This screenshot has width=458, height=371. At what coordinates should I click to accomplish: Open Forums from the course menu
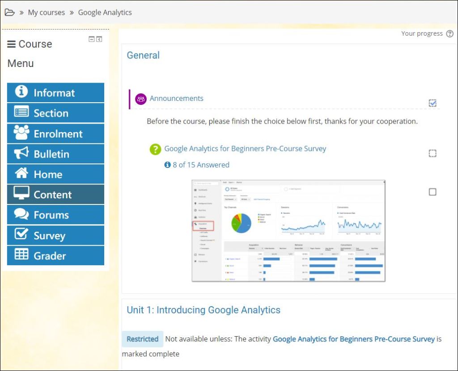(55, 215)
